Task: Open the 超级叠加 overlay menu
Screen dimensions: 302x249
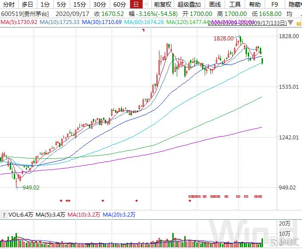Action: [x=189, y=4]
